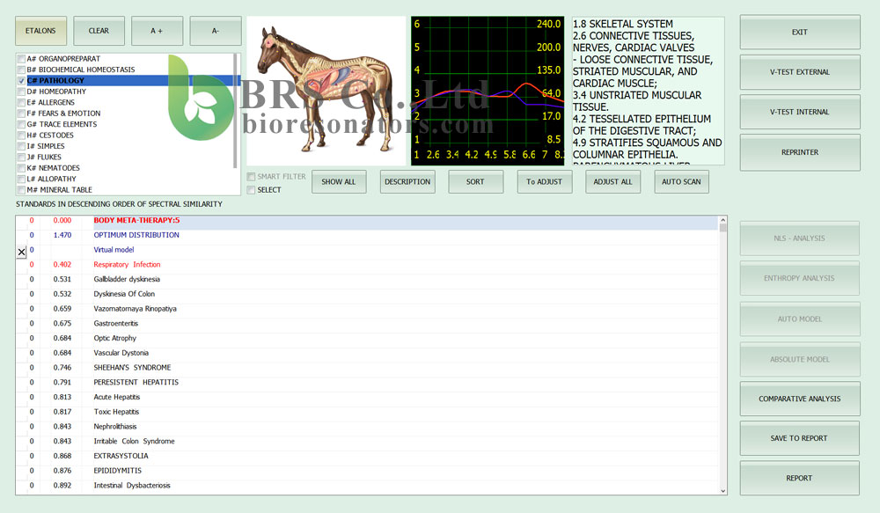Check the E# ALLERGENS checkbox
This screenshot has width=880, height=513.
[21, 103]
